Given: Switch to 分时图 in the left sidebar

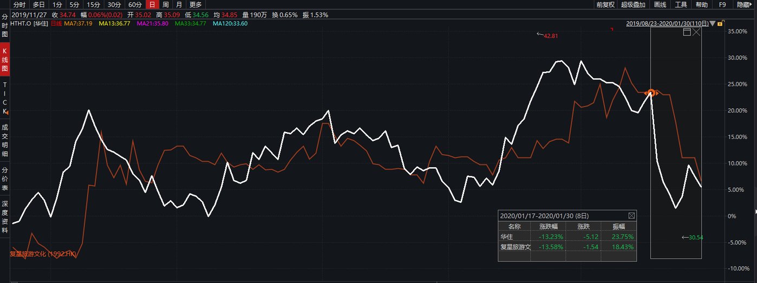Looking at the screenshot, I should pos(5,25).
